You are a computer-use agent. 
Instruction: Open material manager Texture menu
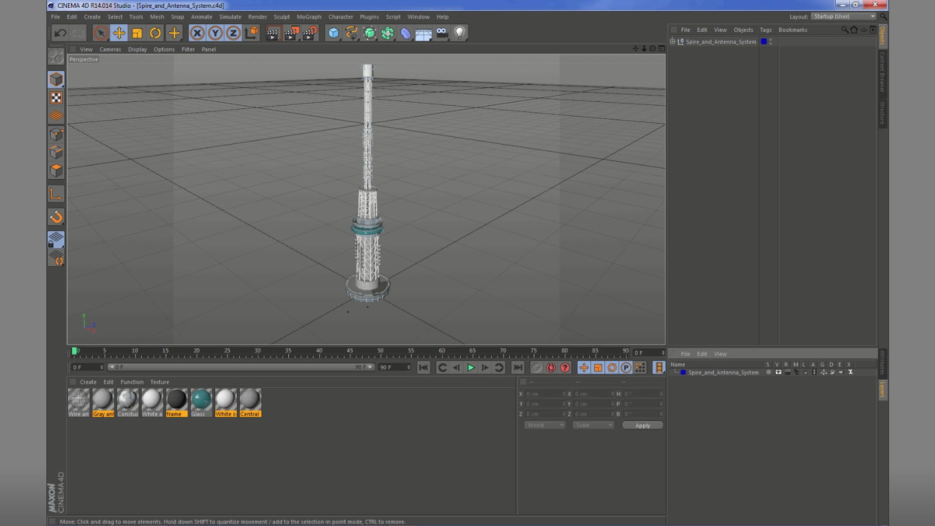click(159, 382)
